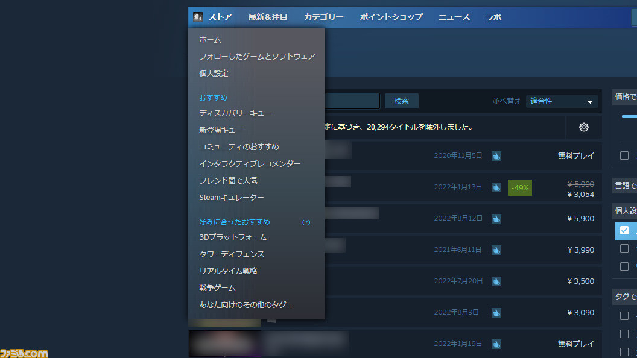Tick the second checkbox under タグで filter
637x358 pixels.
tap(624, 334)
